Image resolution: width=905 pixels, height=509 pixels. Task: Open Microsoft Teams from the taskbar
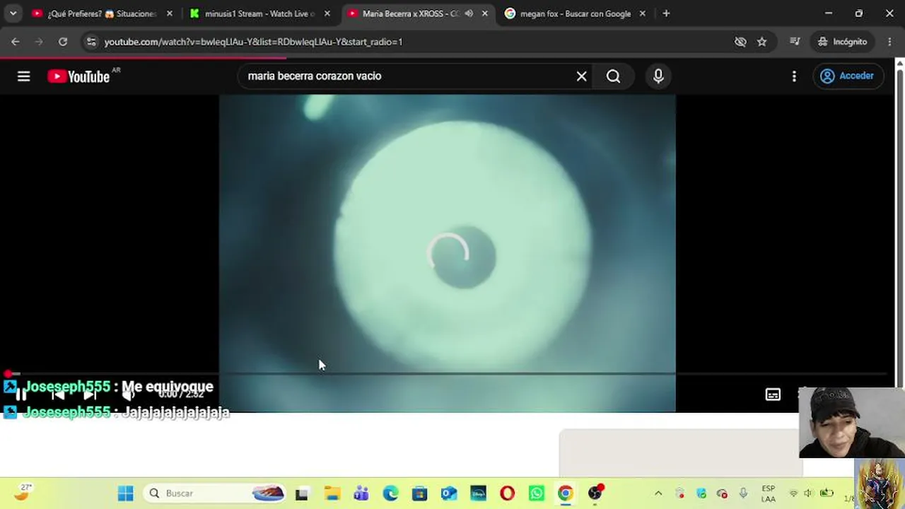(x=361, y=493)
